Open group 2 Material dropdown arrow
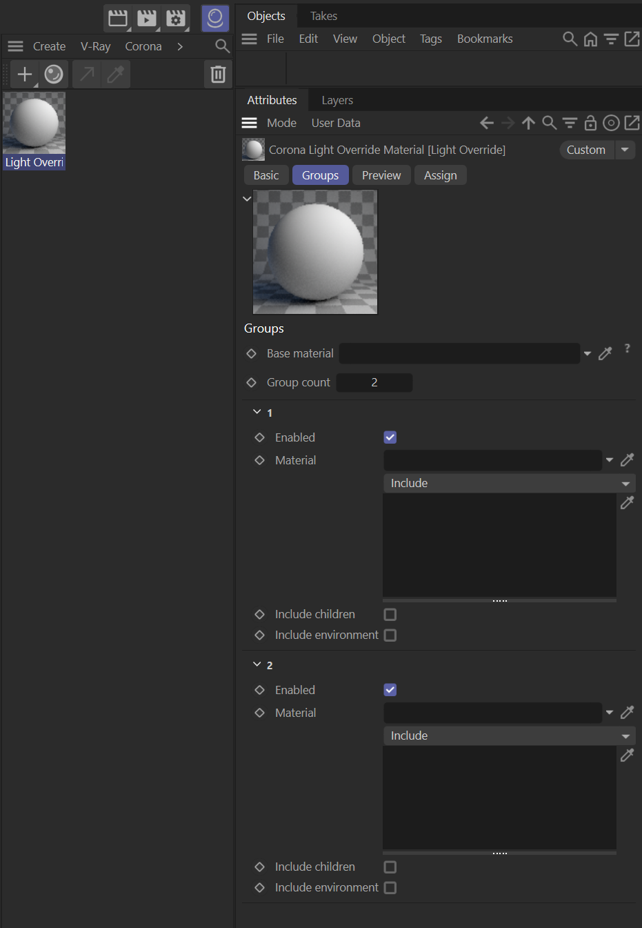The image size is (642, 928). click(610, 712)
